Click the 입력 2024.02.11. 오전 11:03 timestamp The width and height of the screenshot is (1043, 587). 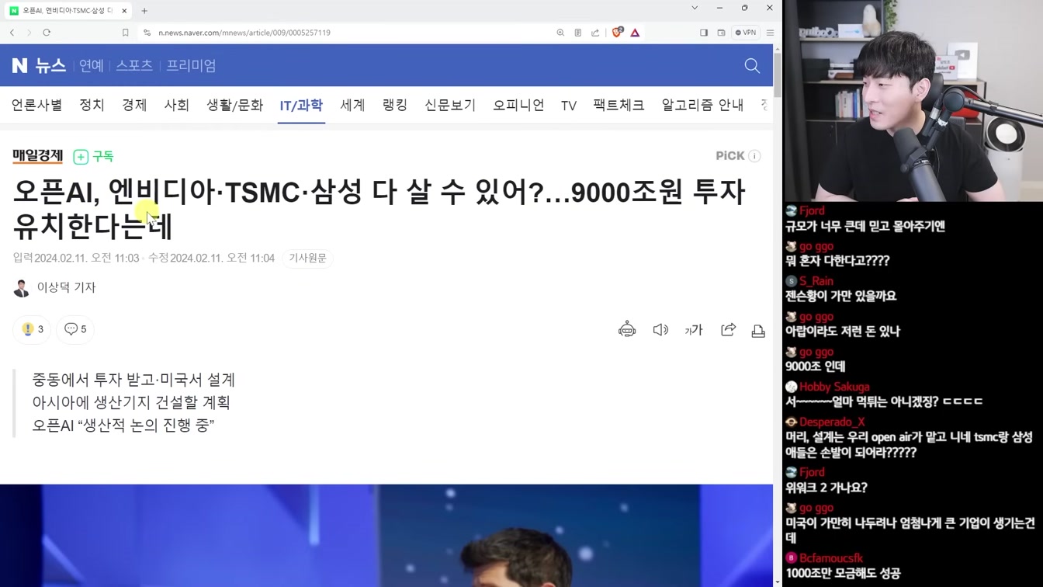pyautogui.click(x=76, y=258)
